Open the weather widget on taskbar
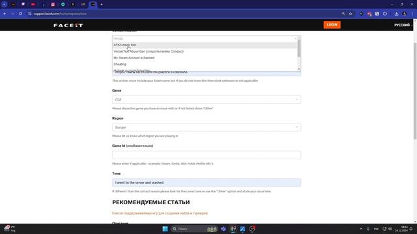 coord(10,229)
